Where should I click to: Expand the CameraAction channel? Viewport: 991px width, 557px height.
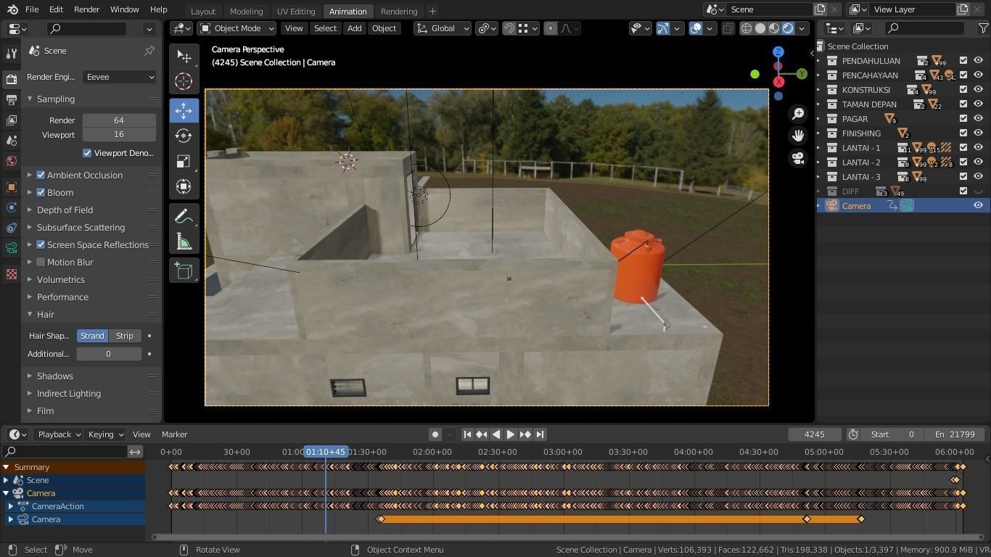point(11,506)
